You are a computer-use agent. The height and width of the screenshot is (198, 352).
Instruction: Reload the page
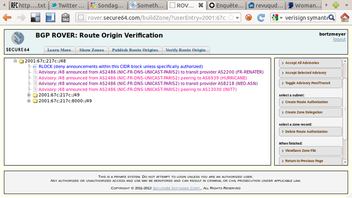click(261, 18)
